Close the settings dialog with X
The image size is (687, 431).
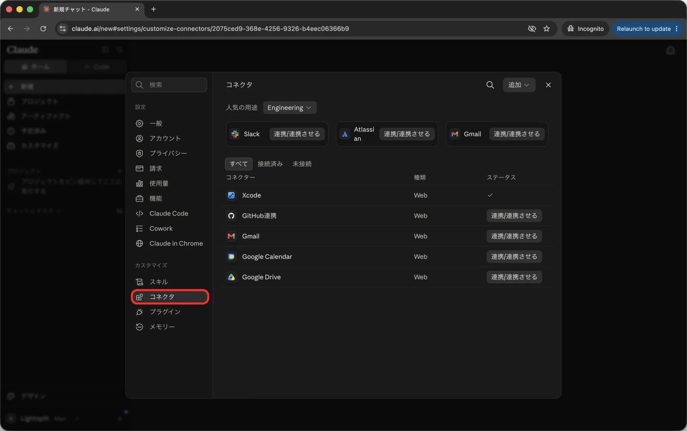(x=548, y=85)
